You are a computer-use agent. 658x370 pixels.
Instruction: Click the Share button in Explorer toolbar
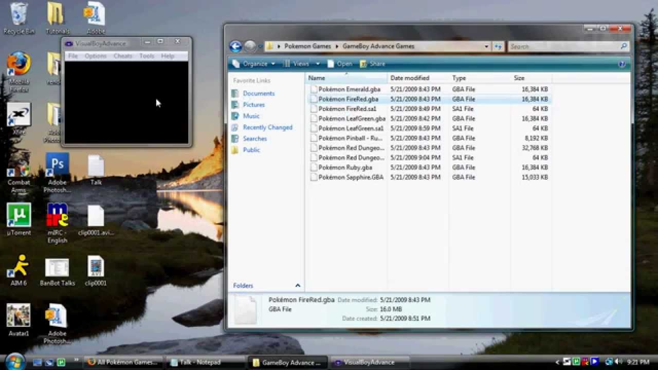click(x=372, y=64)
